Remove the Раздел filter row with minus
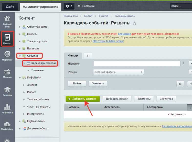Screen dimensions: 192x142 coord(190,72)
